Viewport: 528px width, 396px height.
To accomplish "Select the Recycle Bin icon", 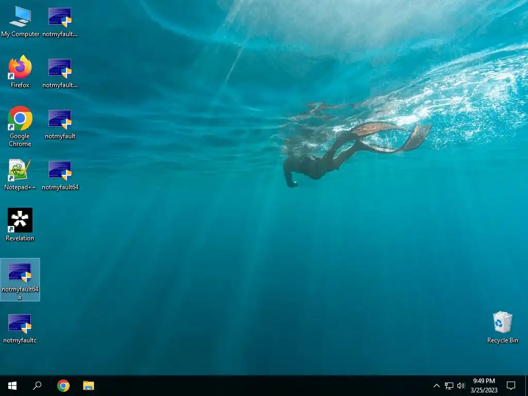I will tap(502, 327).
